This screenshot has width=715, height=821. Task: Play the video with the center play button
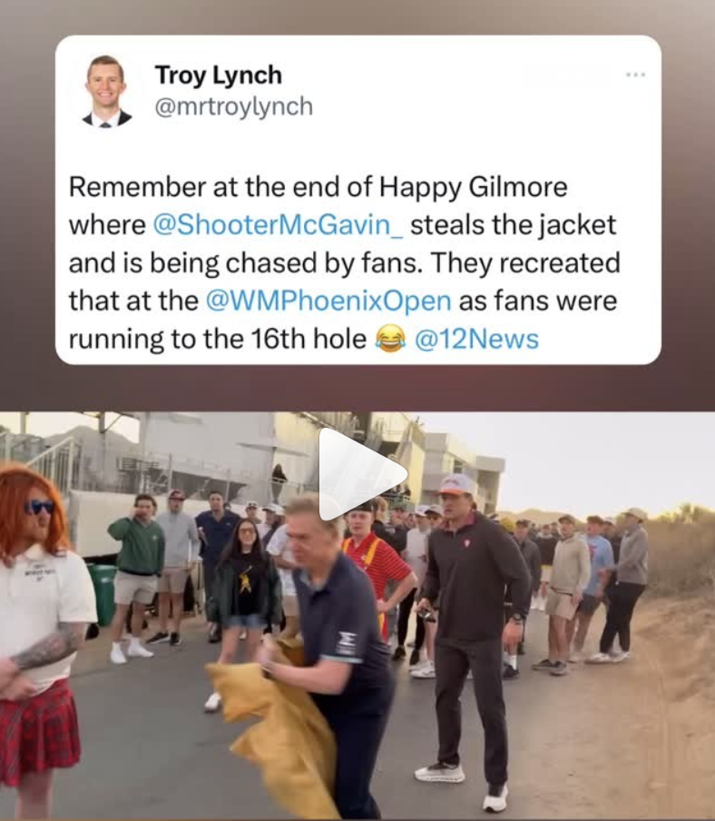pos(361,474)
